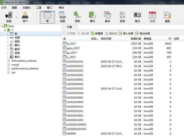Click the 删除表 button
The width and height of the screenshot is (184, 136).
[x=111, y=34]
